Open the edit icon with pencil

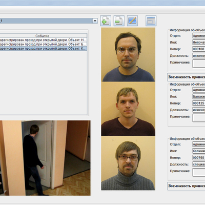132,21
